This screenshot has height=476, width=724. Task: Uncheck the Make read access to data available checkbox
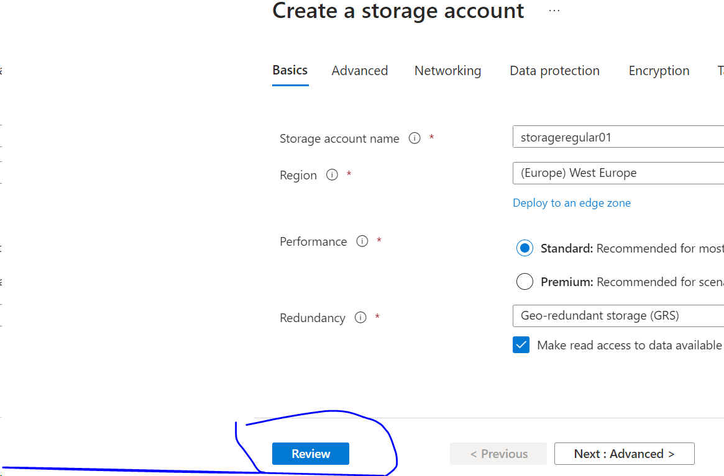(x=521, y=345)
